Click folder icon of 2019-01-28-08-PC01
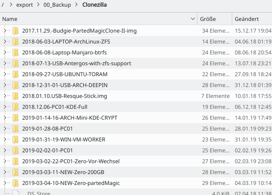 (16, 129)
